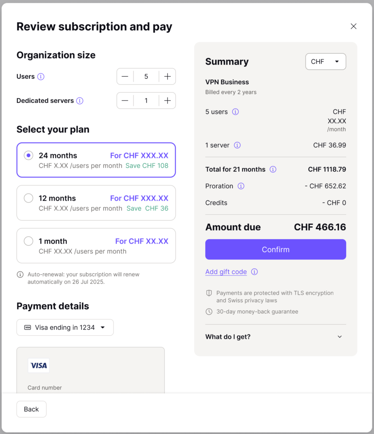Click the Dedicated servers info icon

(80, 101)
